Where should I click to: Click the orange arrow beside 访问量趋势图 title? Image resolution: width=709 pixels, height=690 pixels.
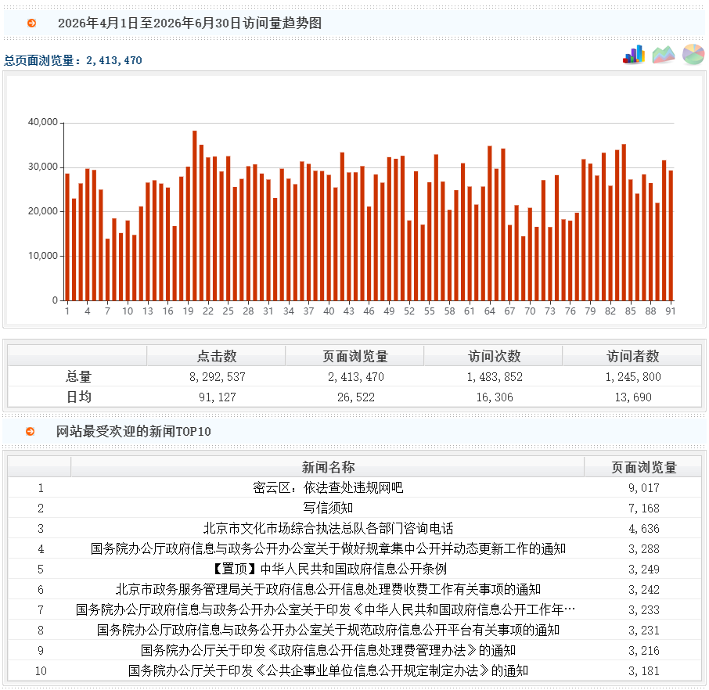(31, 23)
